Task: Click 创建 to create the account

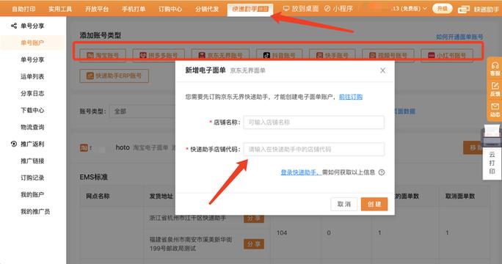Action: tap(374, 204)
